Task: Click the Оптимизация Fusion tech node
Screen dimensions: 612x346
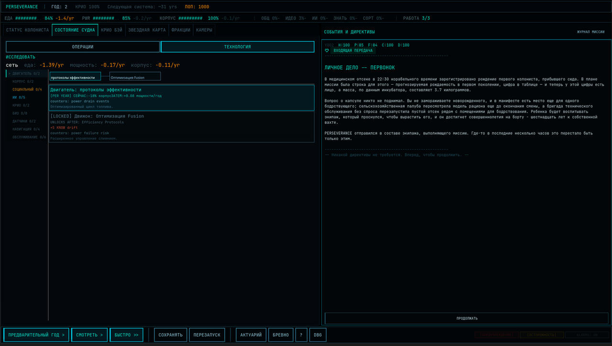Action: (x=135, y=76)
